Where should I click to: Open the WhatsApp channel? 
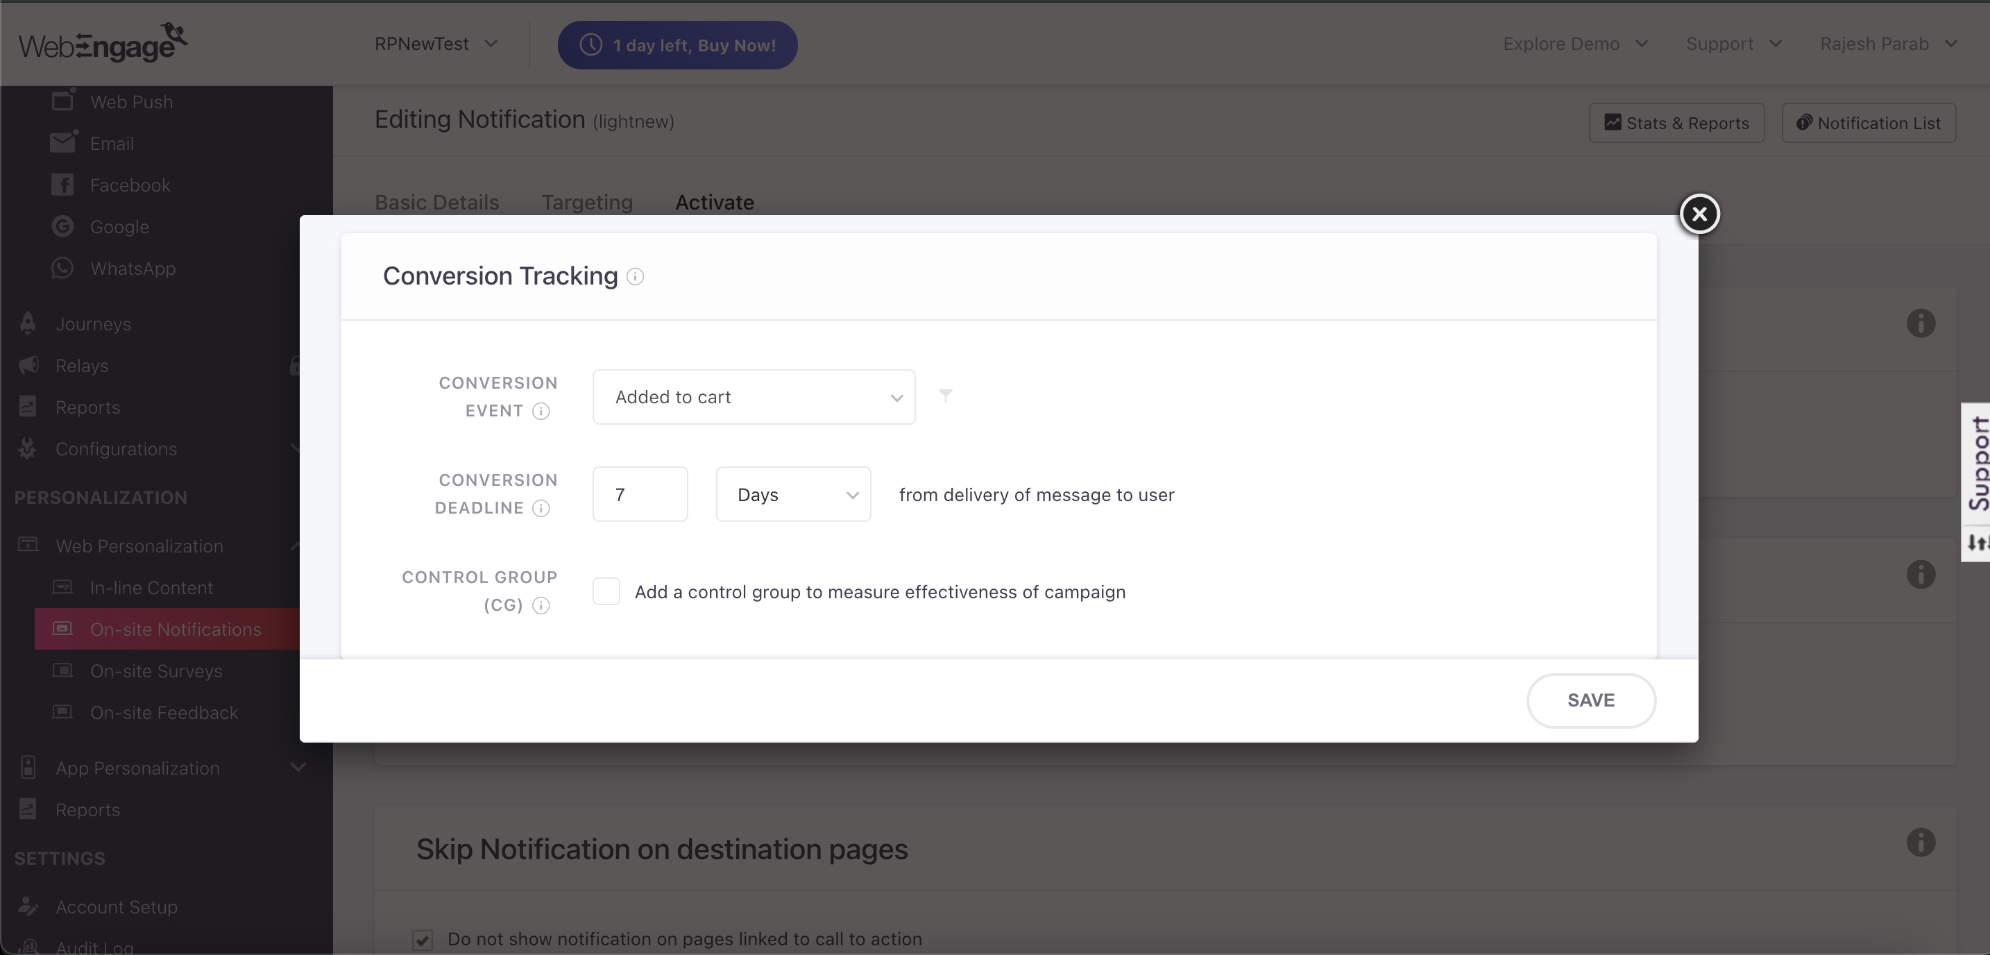click(134, 268)
